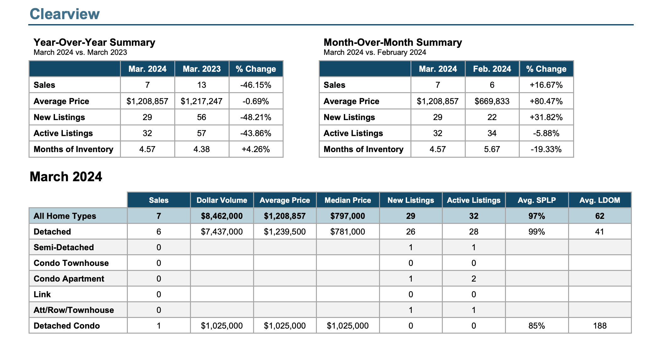Click the 188 Detached Condo LDOM value
The width and height of the screenshot is (662, 338).
600,326
